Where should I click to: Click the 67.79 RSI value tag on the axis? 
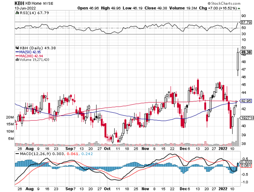[246, 22]
